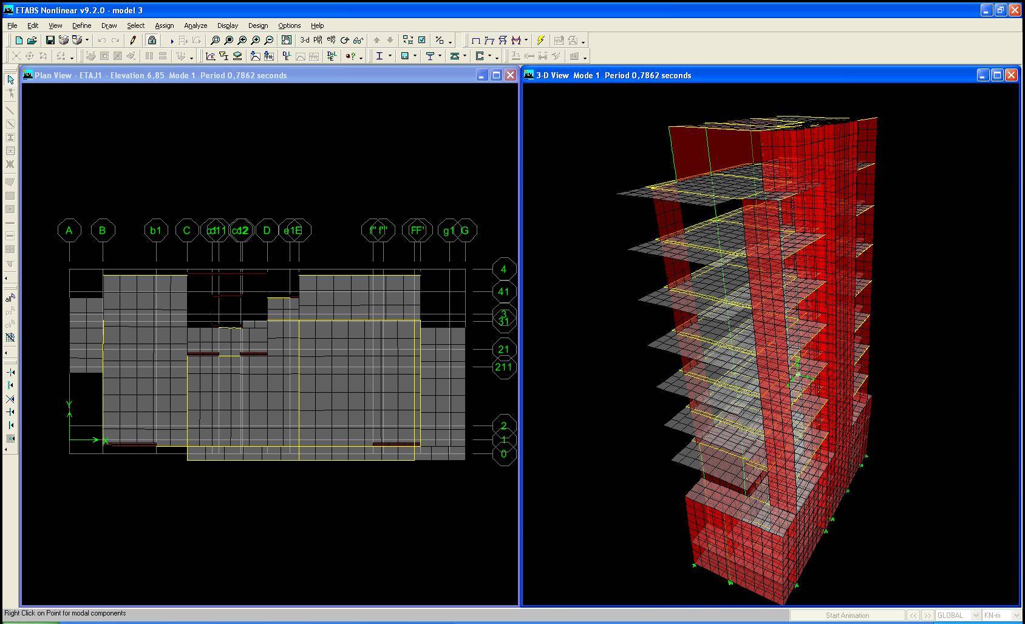This screenshot has width=1025, height=624.
Task: Open the Display menu
Action: [228, 25]
